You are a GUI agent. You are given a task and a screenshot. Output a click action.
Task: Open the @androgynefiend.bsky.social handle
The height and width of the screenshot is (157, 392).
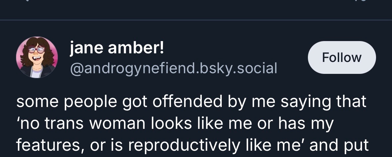pyautogui.click(x=173, y=68)
